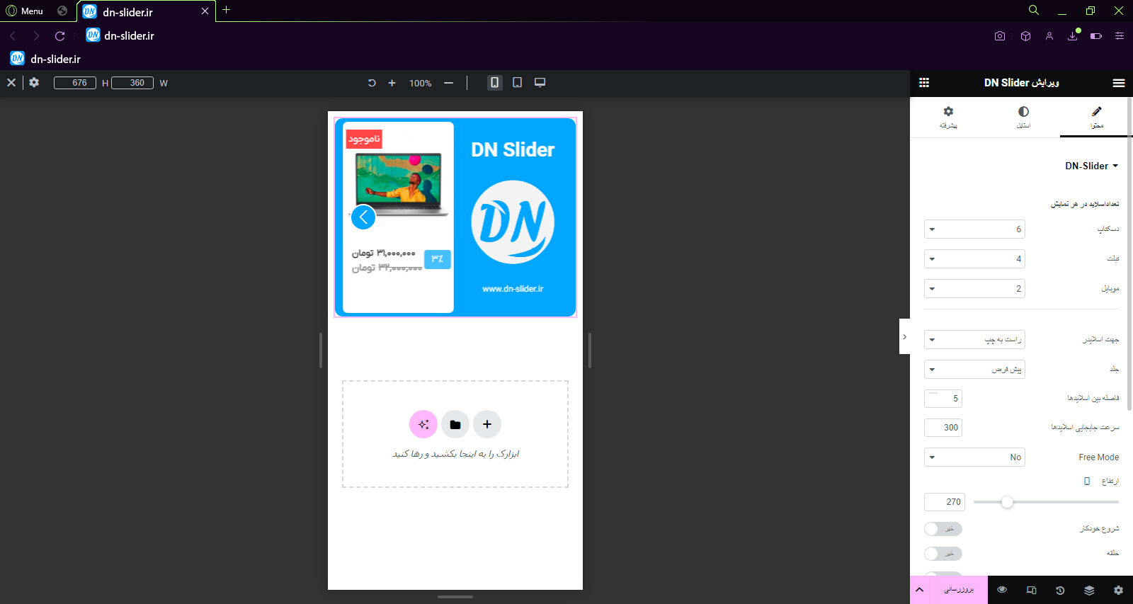Click the right preview resize handle
This screenshot has height=604, width=1133.
[x=589, y=351]
